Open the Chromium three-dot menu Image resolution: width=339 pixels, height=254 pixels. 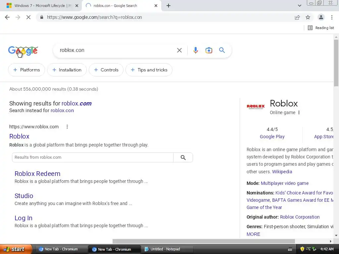coord(332,17)
